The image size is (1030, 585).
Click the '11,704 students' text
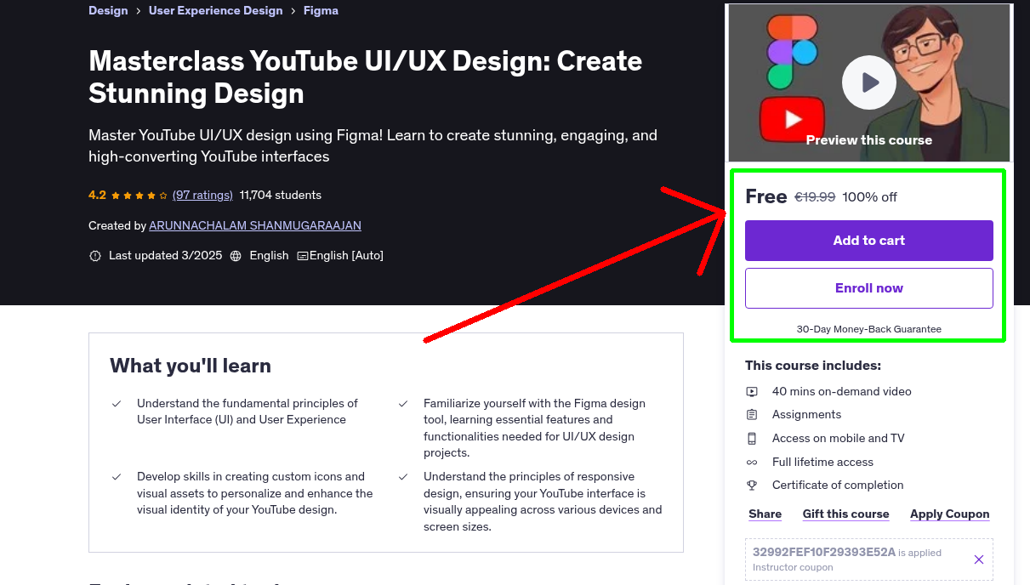pyautogui.click(x=281, y=196)
